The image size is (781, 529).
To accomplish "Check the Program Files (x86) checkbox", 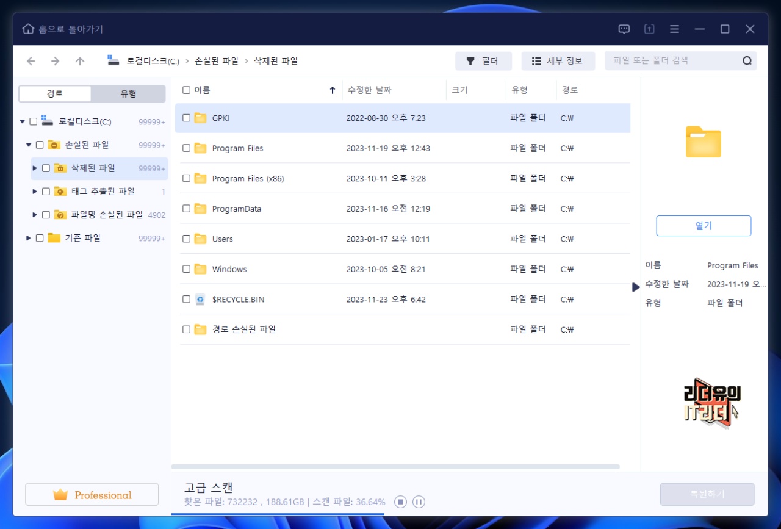I will (x=187, y=179).
